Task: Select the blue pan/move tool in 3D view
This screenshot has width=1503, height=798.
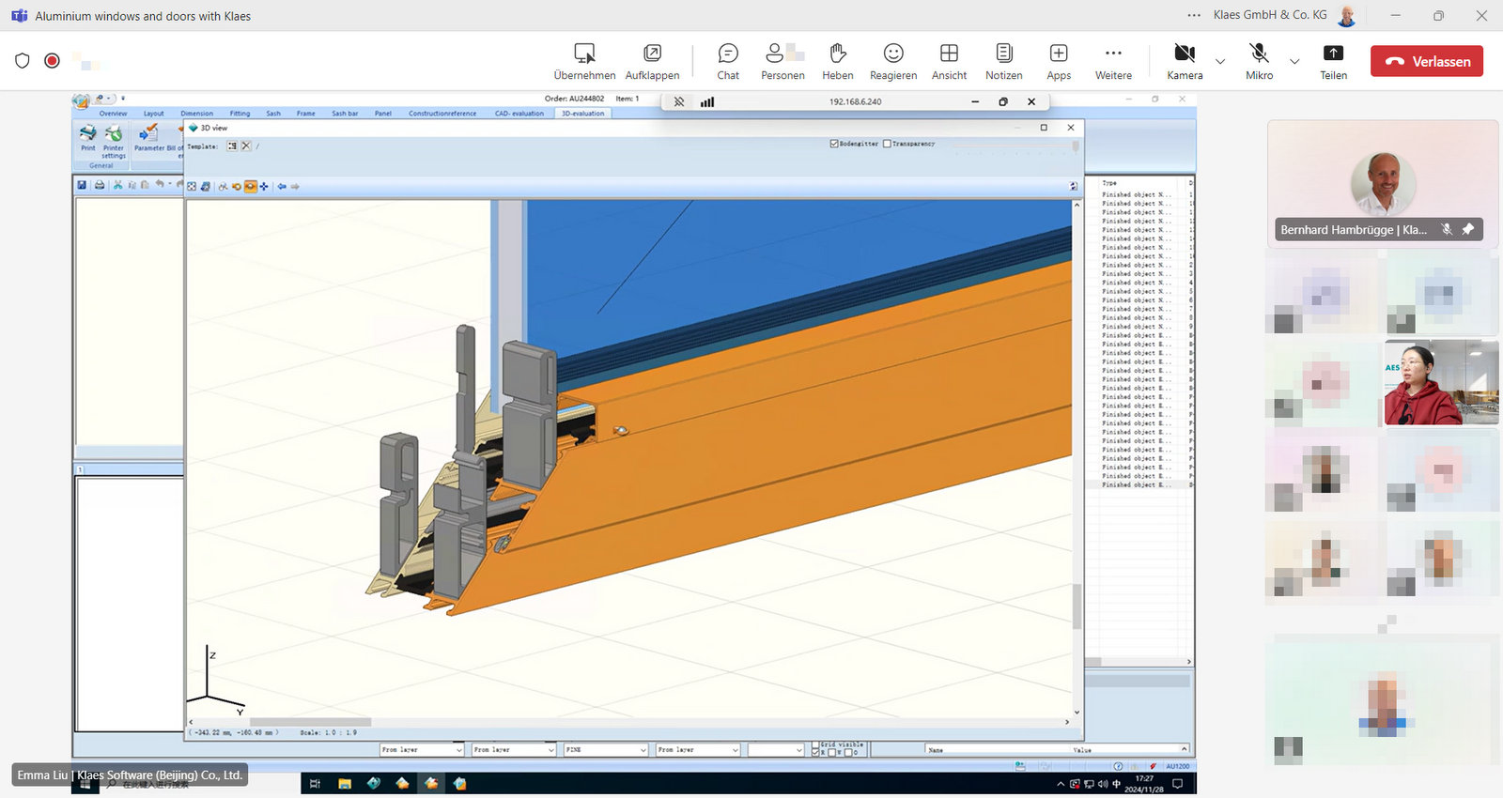Action: tap(264, 187)
